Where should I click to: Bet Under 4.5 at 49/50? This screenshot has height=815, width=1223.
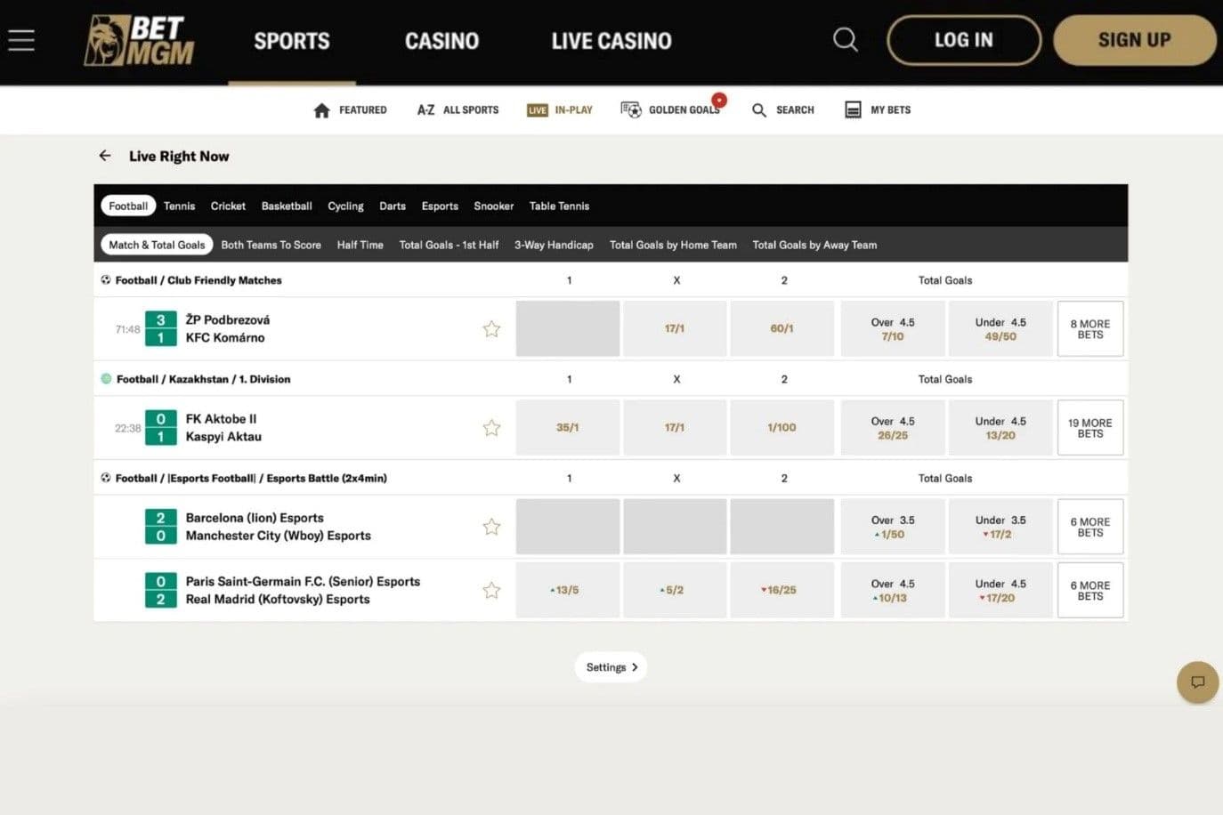click(x=1000, y=328)
